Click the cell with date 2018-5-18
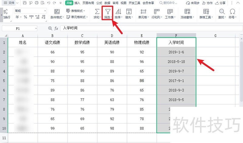This screenshot has width=243, height=143. pyautogui.click(x=176, y=62)
